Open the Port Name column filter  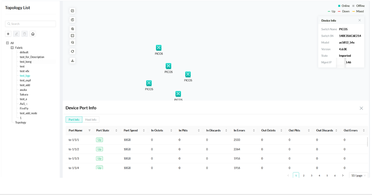pyautogui.click(x=90, y=131)
